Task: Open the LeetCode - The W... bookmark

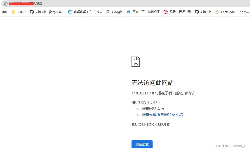Action: pos(232,12)
